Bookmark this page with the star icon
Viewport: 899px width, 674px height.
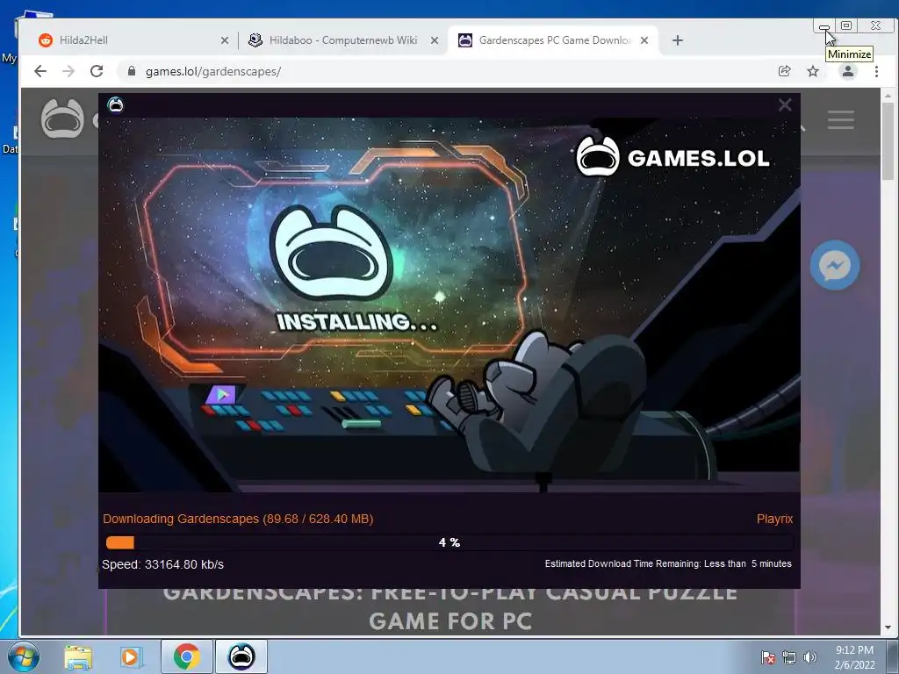(x=812, y=71)
